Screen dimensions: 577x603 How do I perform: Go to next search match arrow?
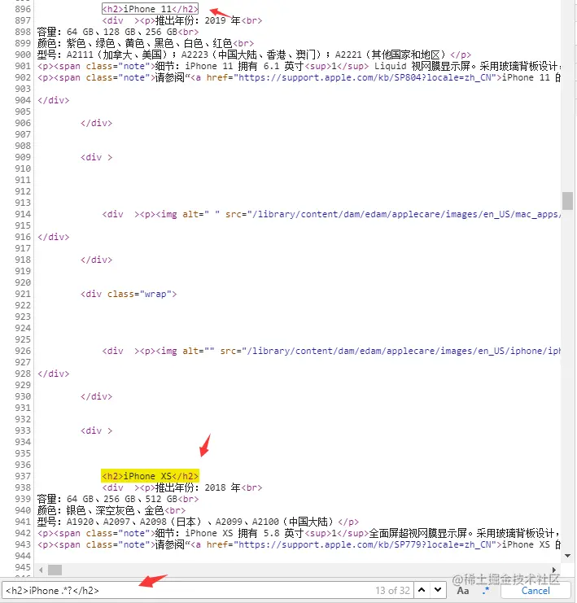[438, 590]
